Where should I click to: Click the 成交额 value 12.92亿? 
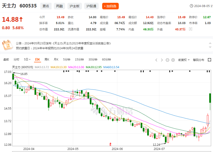pyautogui.click(x=148, y=23)
